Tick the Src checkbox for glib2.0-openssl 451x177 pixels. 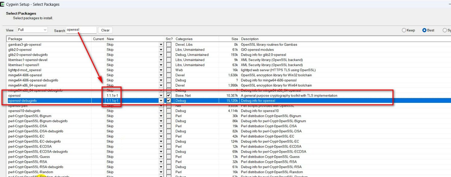[169, 49]
